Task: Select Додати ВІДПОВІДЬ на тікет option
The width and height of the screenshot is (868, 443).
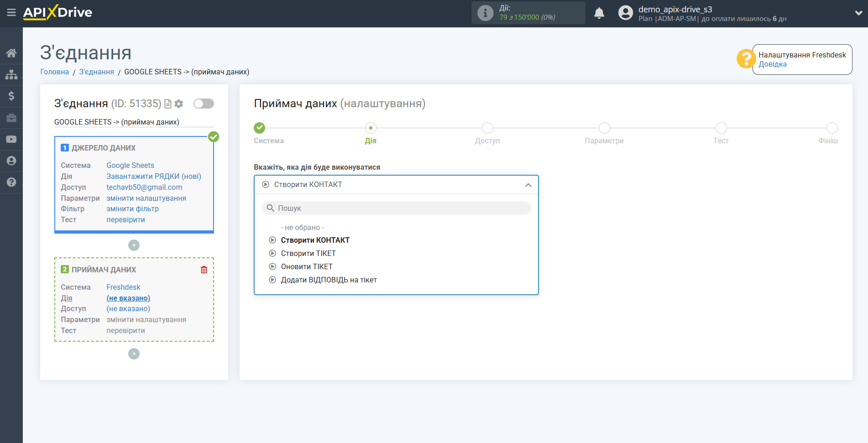Action: coord(329,280)
